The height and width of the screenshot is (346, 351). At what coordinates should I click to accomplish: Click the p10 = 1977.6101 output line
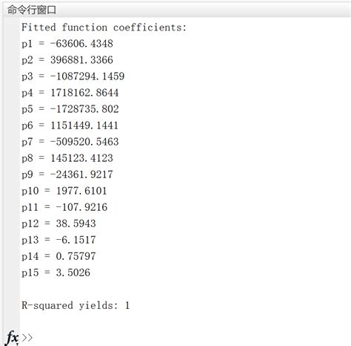coord(64,191)
